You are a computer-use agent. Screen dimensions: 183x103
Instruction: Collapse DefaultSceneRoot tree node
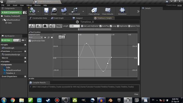click(3, 20)
